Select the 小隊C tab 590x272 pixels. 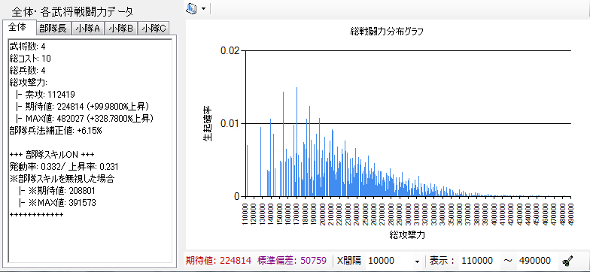coord(154,29)
